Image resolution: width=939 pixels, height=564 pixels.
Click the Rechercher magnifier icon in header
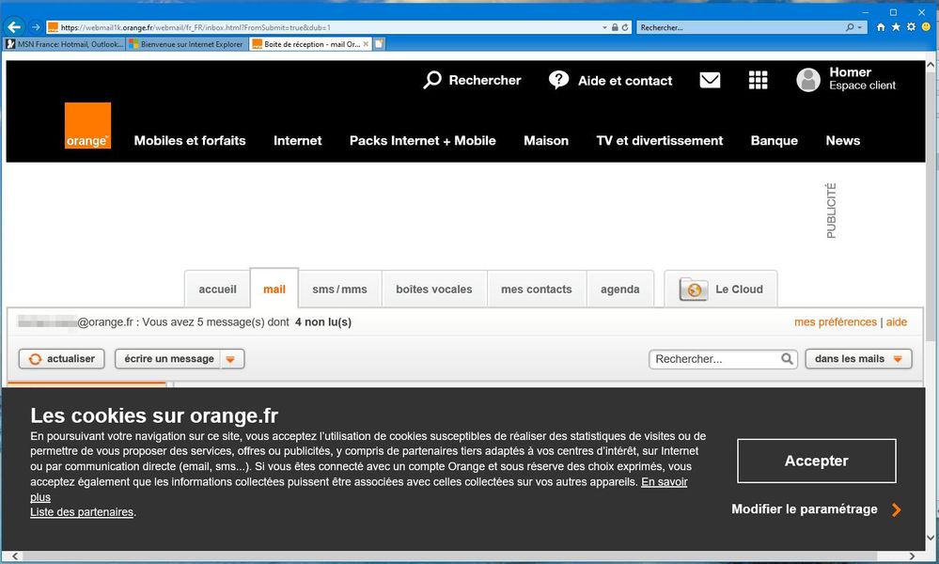click(432, 80)
